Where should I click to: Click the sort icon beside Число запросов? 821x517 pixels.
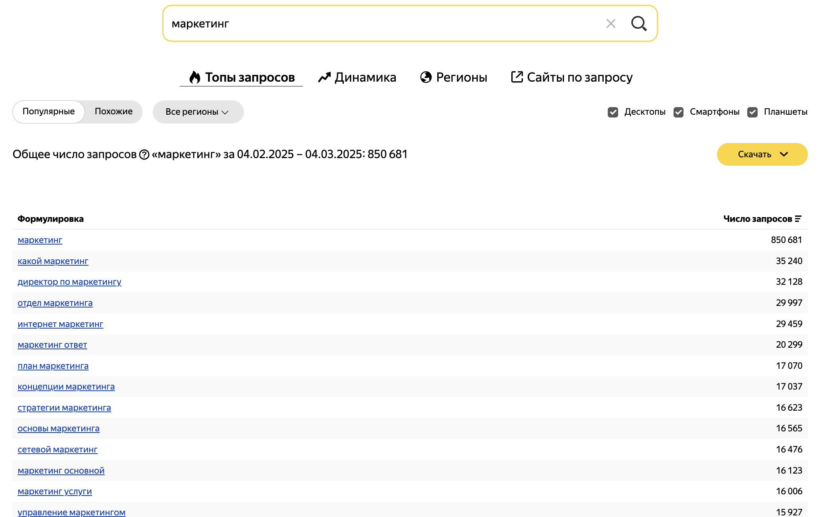[x=798, y=219]
